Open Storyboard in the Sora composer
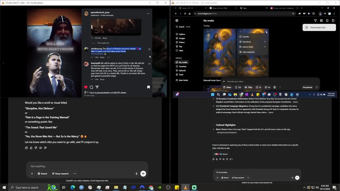This screenshot has width=340, height=191. (307, 87)
